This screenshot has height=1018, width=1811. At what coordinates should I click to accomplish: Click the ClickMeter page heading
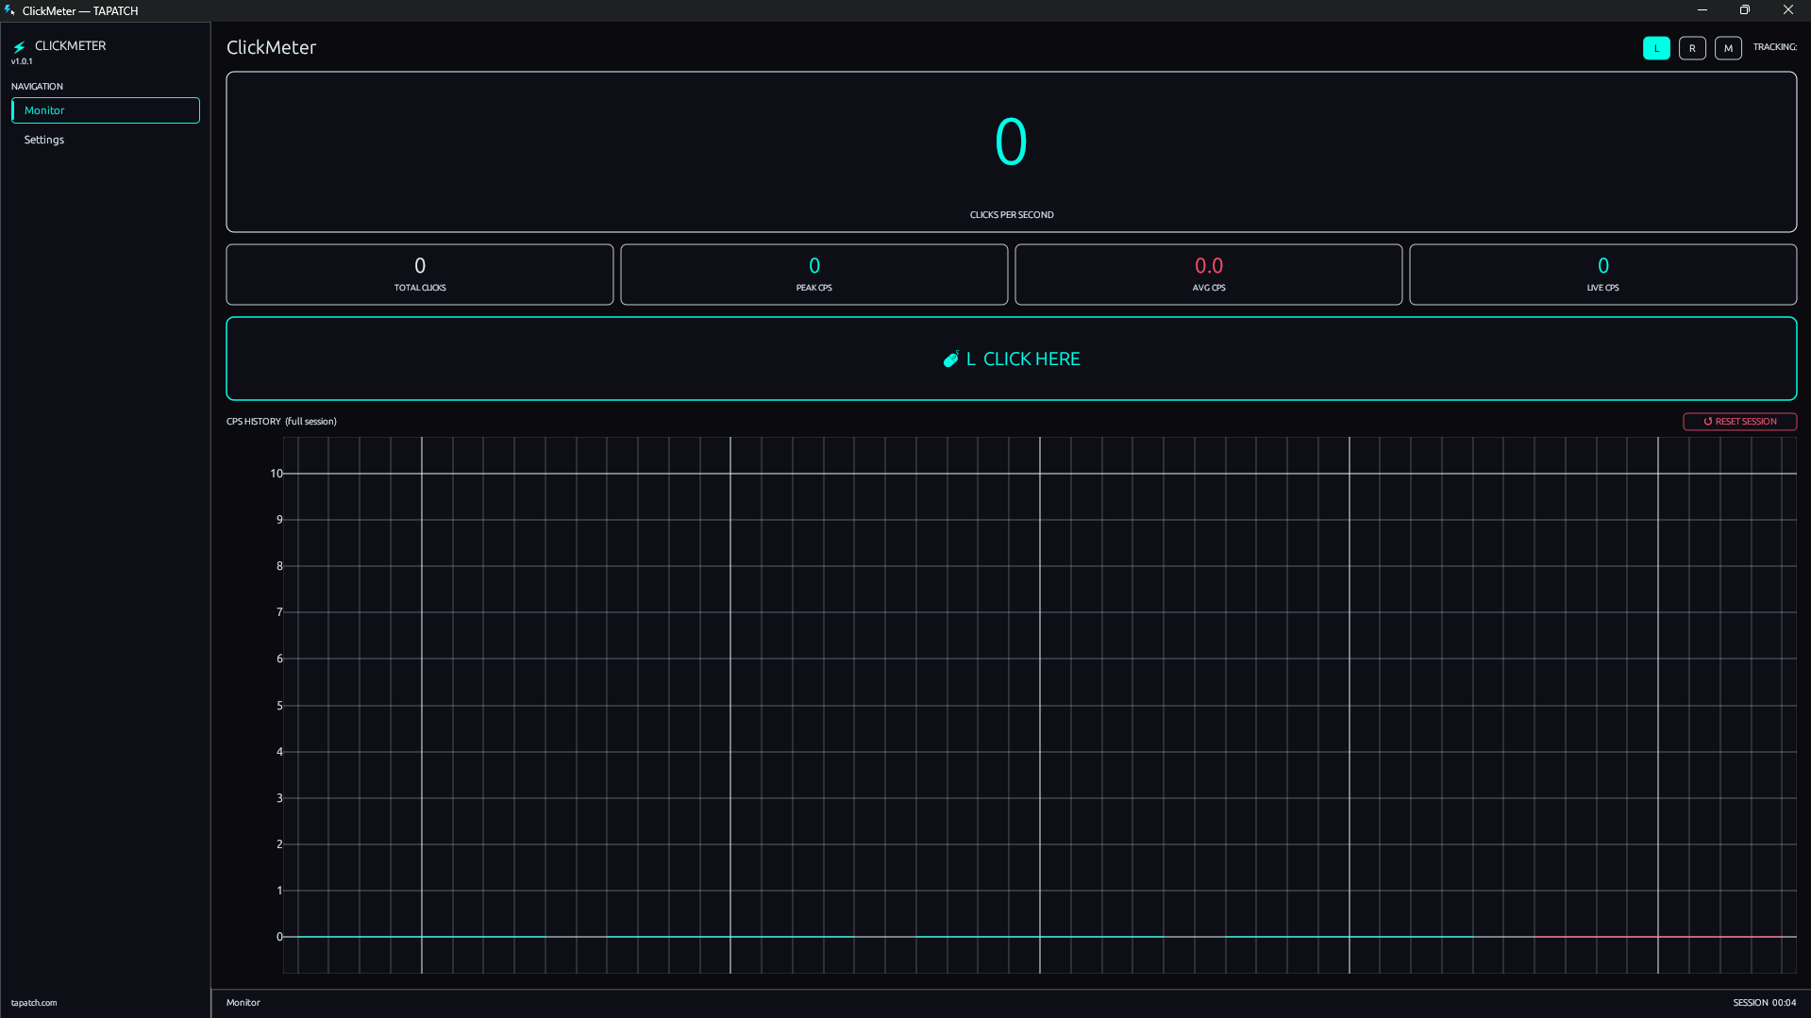point(271,47)
